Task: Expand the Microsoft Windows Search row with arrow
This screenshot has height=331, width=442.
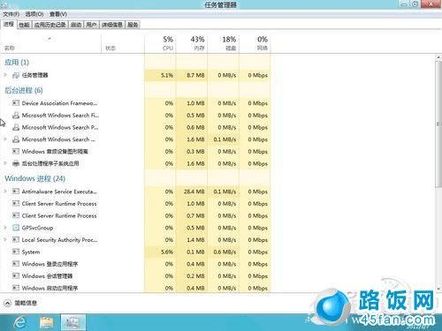Action: (5, 139)
